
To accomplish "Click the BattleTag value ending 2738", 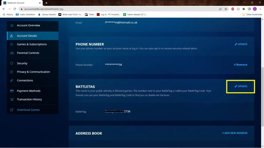I will 118,112.
